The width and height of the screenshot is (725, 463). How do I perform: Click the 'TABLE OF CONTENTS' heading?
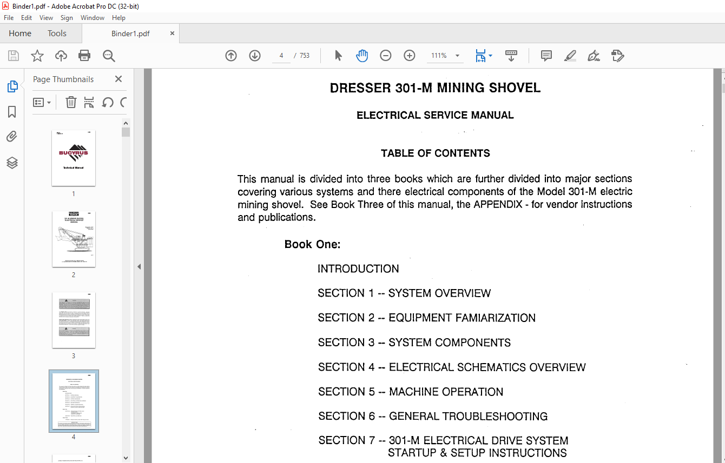click(x=436, y=153)
